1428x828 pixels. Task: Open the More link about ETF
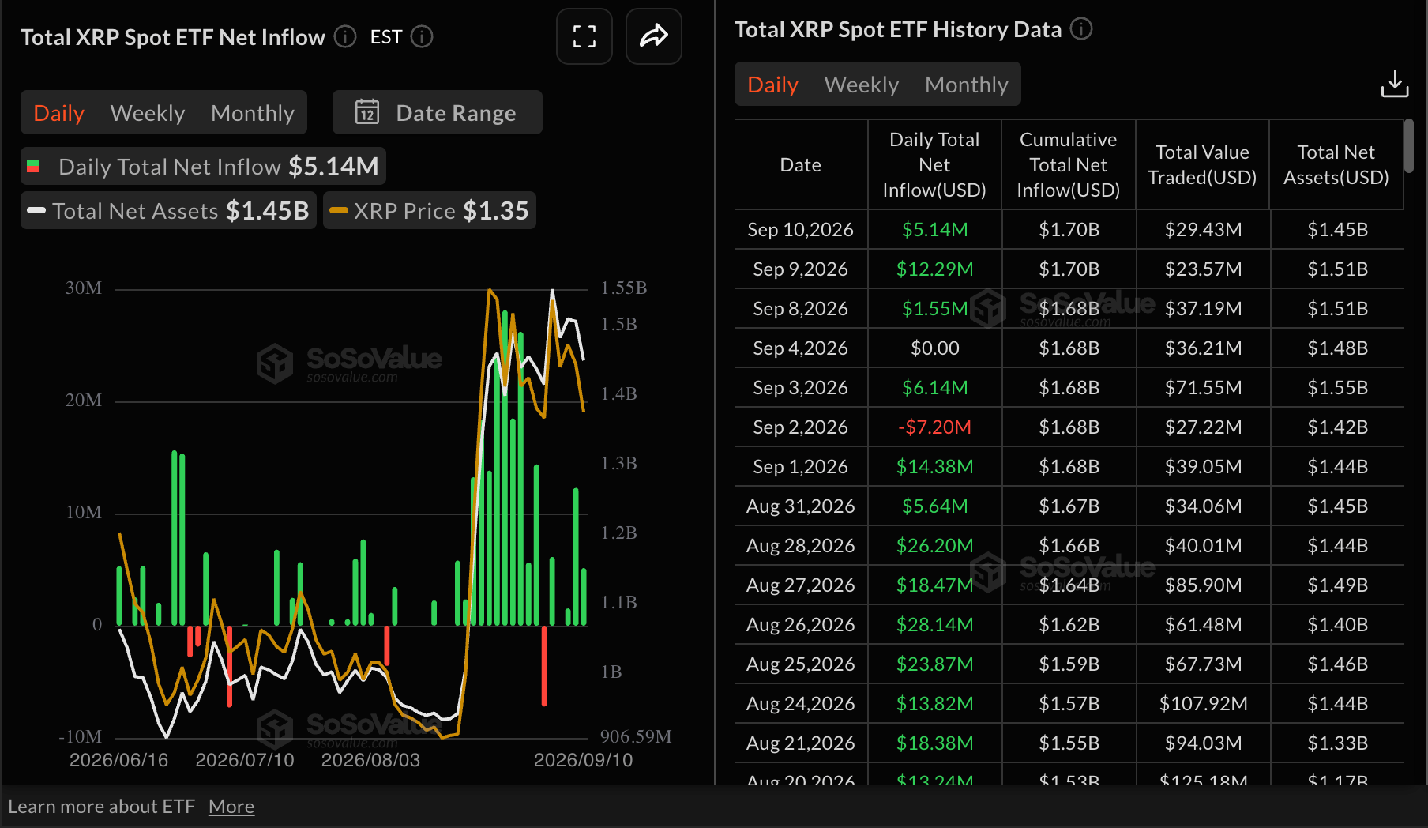click(231, 807)
